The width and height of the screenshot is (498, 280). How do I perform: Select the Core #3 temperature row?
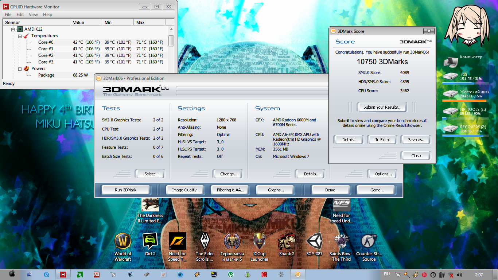pyautogui.click(x=85, y=62)
